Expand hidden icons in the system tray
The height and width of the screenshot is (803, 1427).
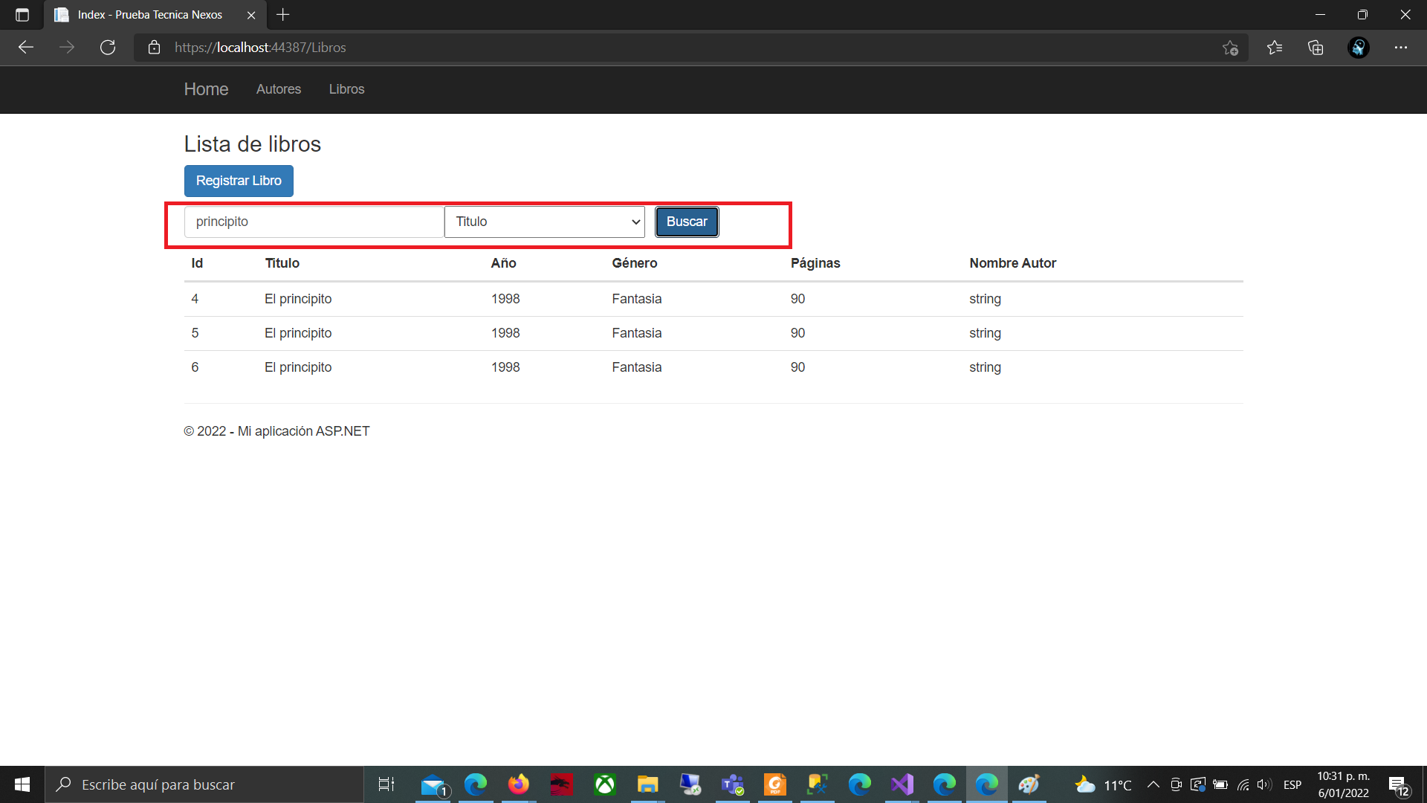(1153, 784)
